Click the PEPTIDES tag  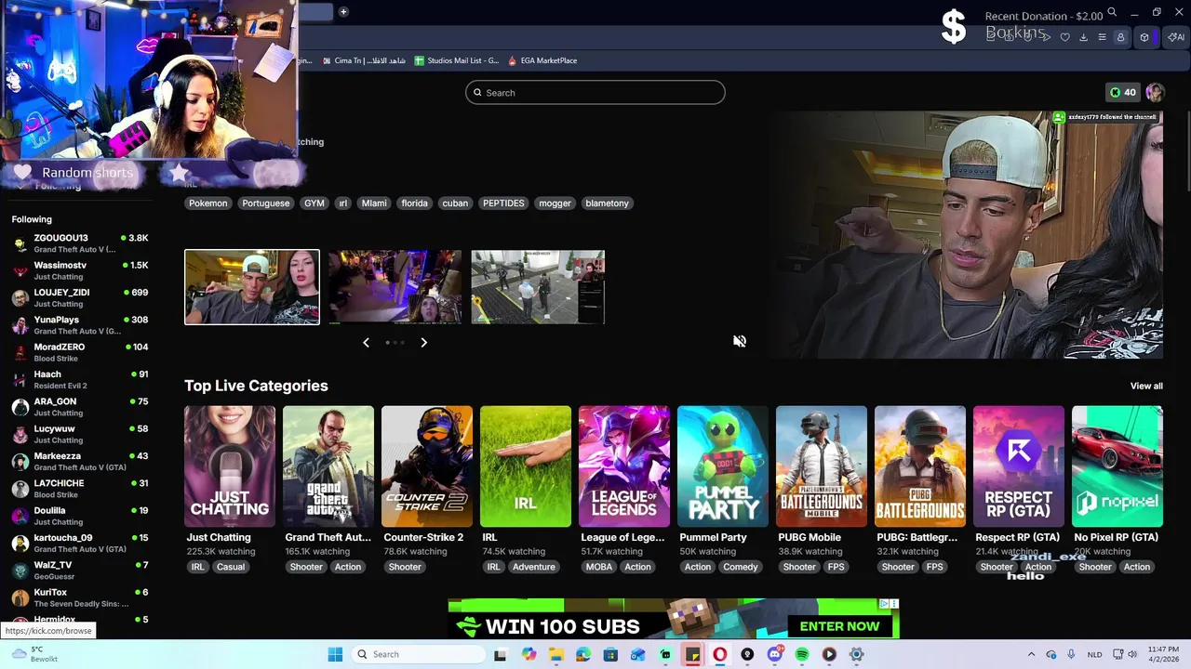click(x=503, y=203)
